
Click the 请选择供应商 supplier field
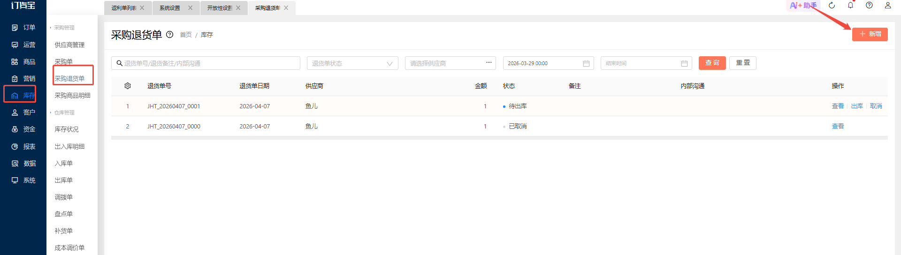[450, 63]
